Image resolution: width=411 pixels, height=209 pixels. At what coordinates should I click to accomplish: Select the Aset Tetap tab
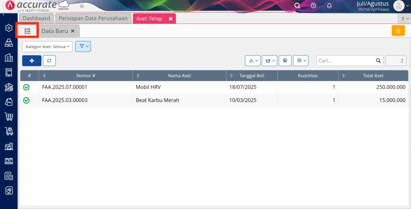[x=149, y=19]
